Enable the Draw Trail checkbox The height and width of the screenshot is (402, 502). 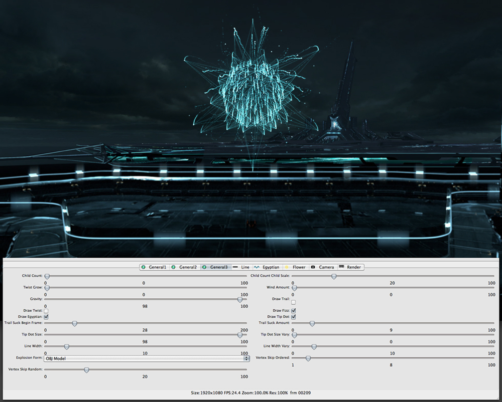coord(294,302)
